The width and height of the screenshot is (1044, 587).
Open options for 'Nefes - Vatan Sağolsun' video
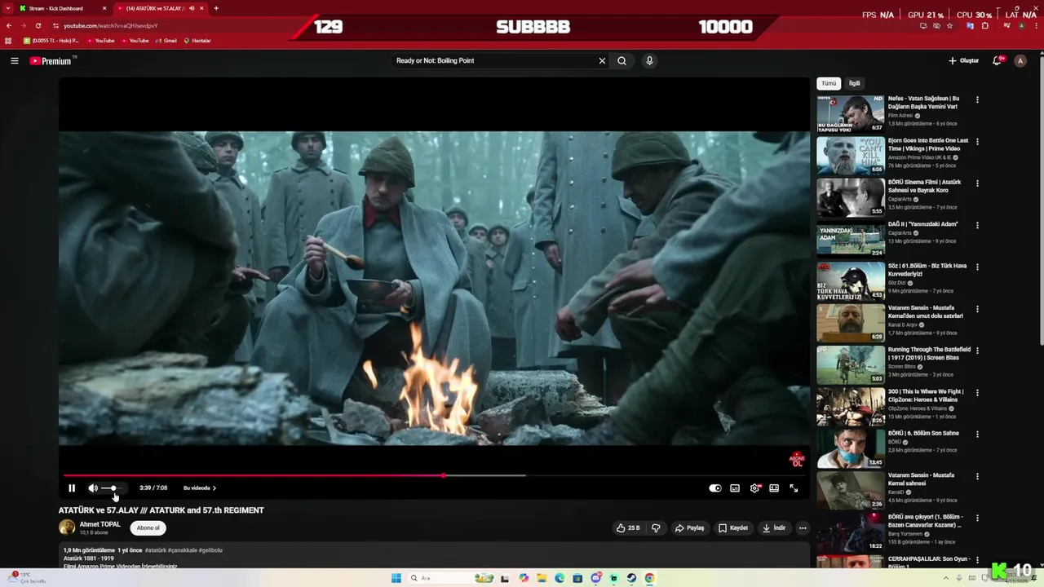(977, 99)
